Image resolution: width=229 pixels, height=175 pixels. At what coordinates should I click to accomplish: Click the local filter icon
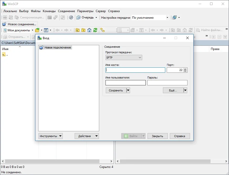[x=46, y=30]
